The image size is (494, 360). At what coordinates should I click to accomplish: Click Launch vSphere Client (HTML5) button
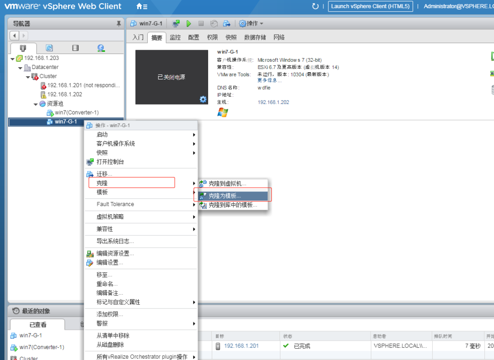370,6
